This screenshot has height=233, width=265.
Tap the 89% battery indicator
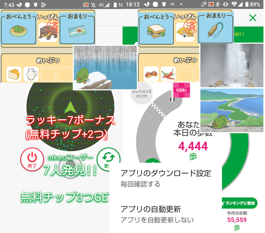(x=253, y=4)
